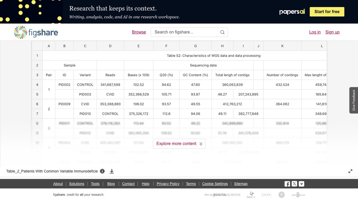
Task: Click the Start for free button
Action: point(327,12)
